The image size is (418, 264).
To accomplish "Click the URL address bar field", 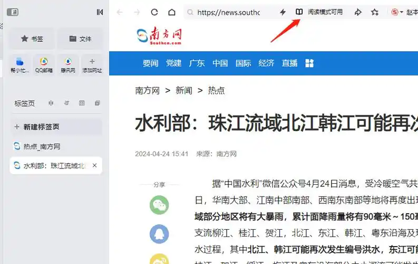I will [228, 12].
